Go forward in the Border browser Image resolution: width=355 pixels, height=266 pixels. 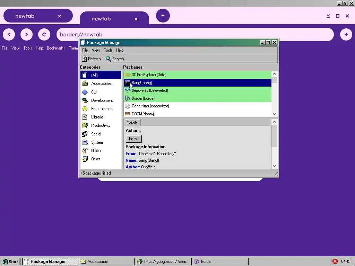(x=26, y=34)
